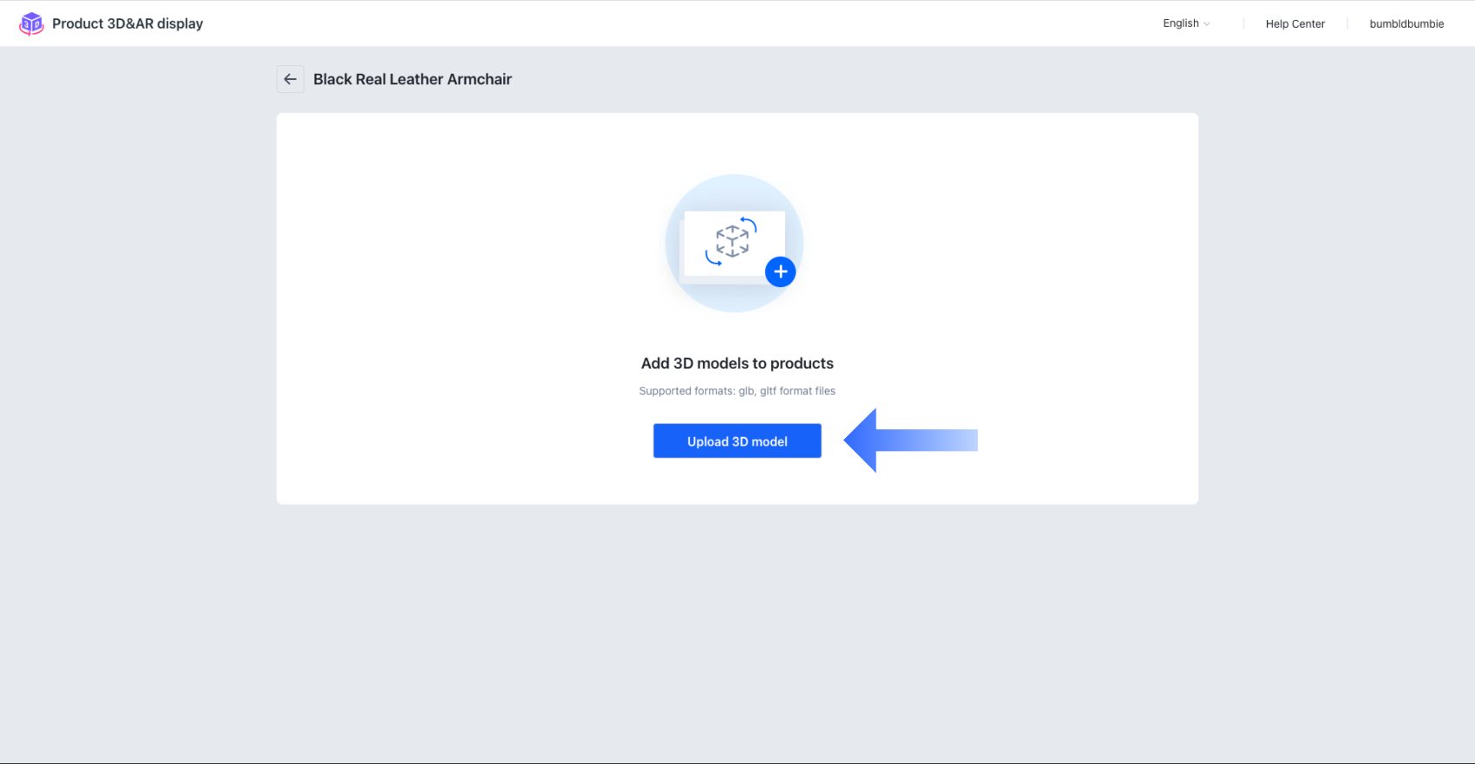The image size is (1475, 764).
Task: Click the lower blue rotate arrow on illustration
Action: point(713,258)
